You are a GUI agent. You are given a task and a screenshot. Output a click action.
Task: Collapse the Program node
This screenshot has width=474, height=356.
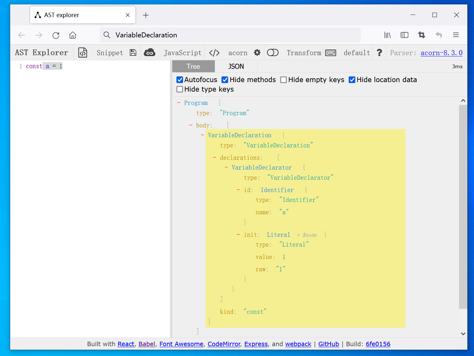[179, 103]
